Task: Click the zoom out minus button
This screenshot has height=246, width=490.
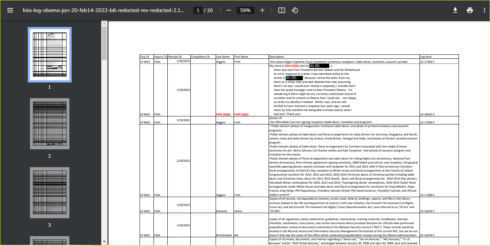Action: (x=229, y=10)
